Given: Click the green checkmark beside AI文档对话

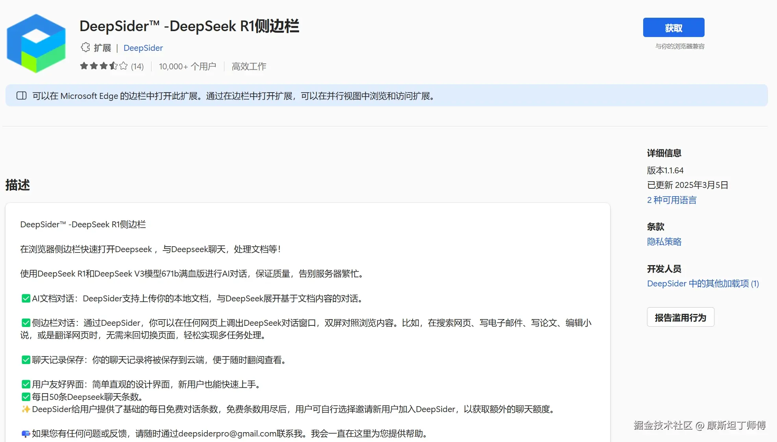Looking at the screenshot, I should (25, 298).
